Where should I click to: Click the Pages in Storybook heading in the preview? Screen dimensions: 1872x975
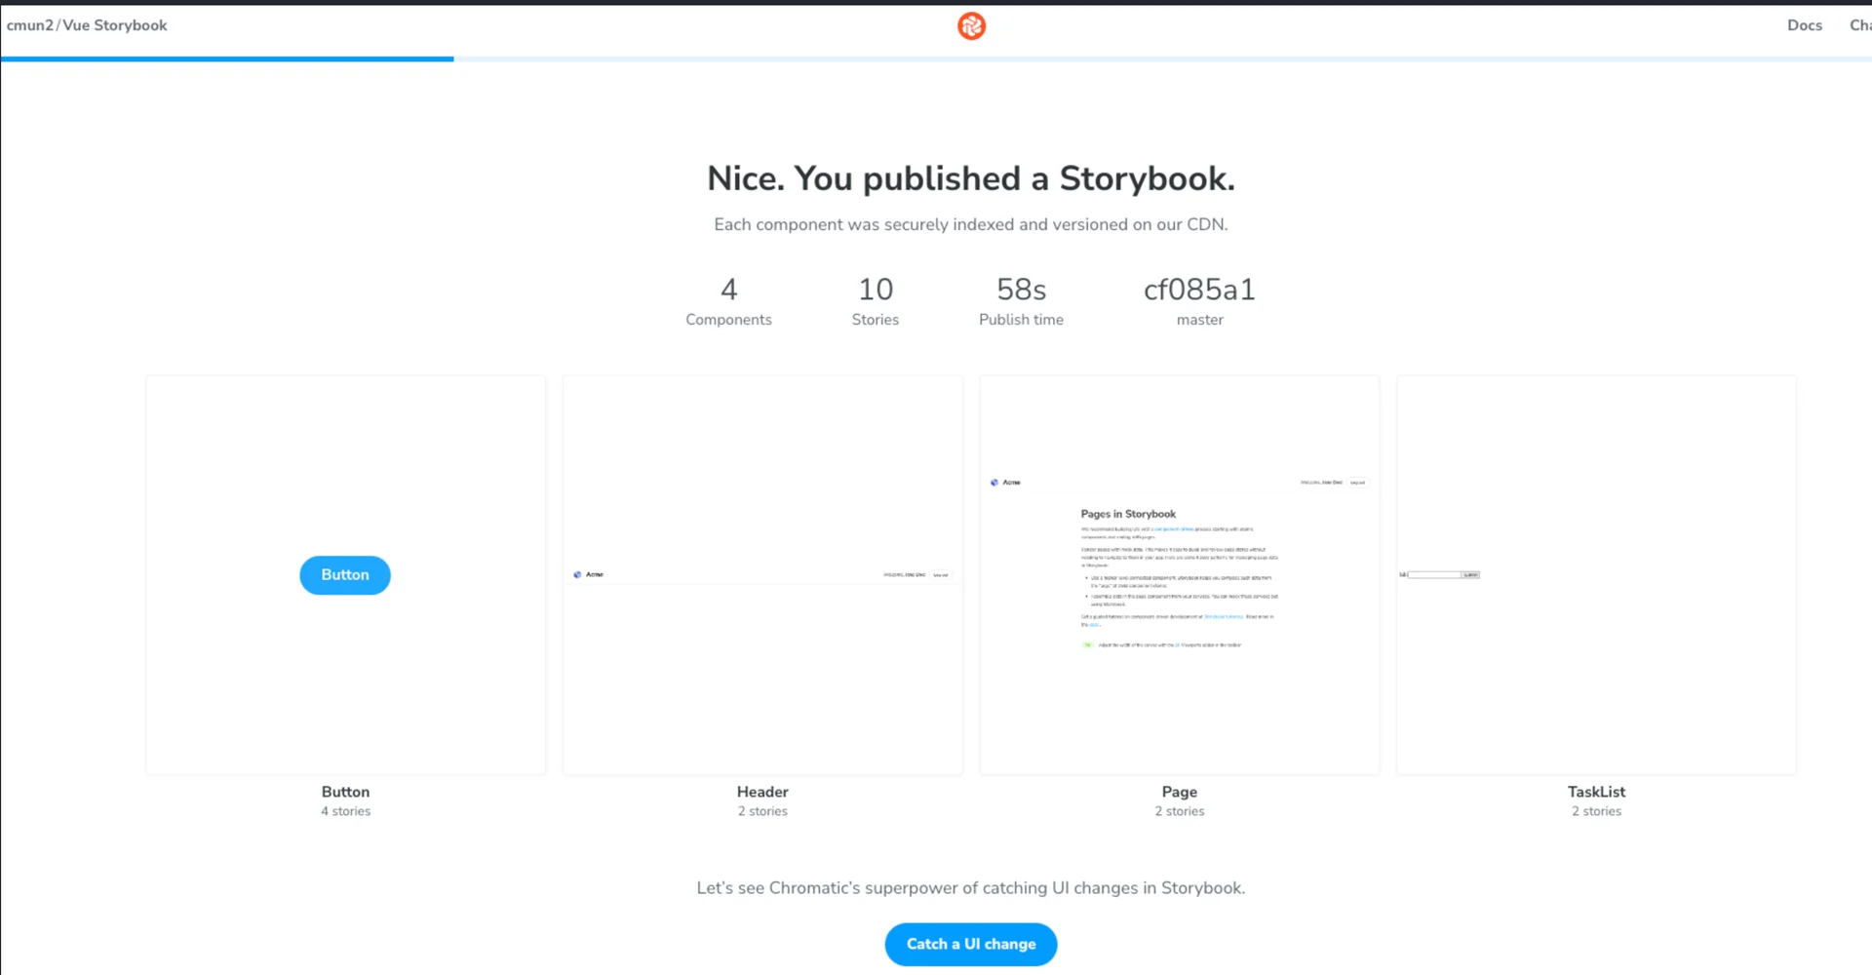pyautogui.click(x=1128, y=514)
